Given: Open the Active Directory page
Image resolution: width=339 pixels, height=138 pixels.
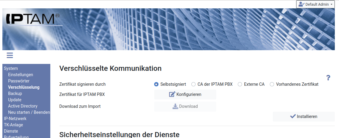Looking at the screenshot, I should [23, 106].
